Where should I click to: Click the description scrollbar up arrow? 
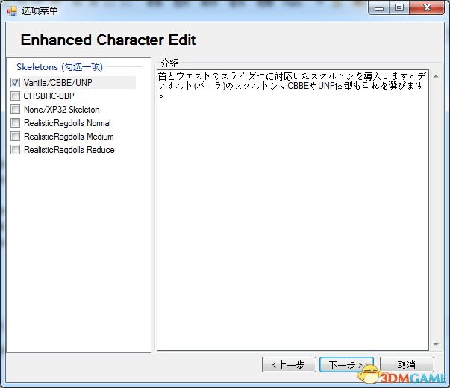[436, 76]
